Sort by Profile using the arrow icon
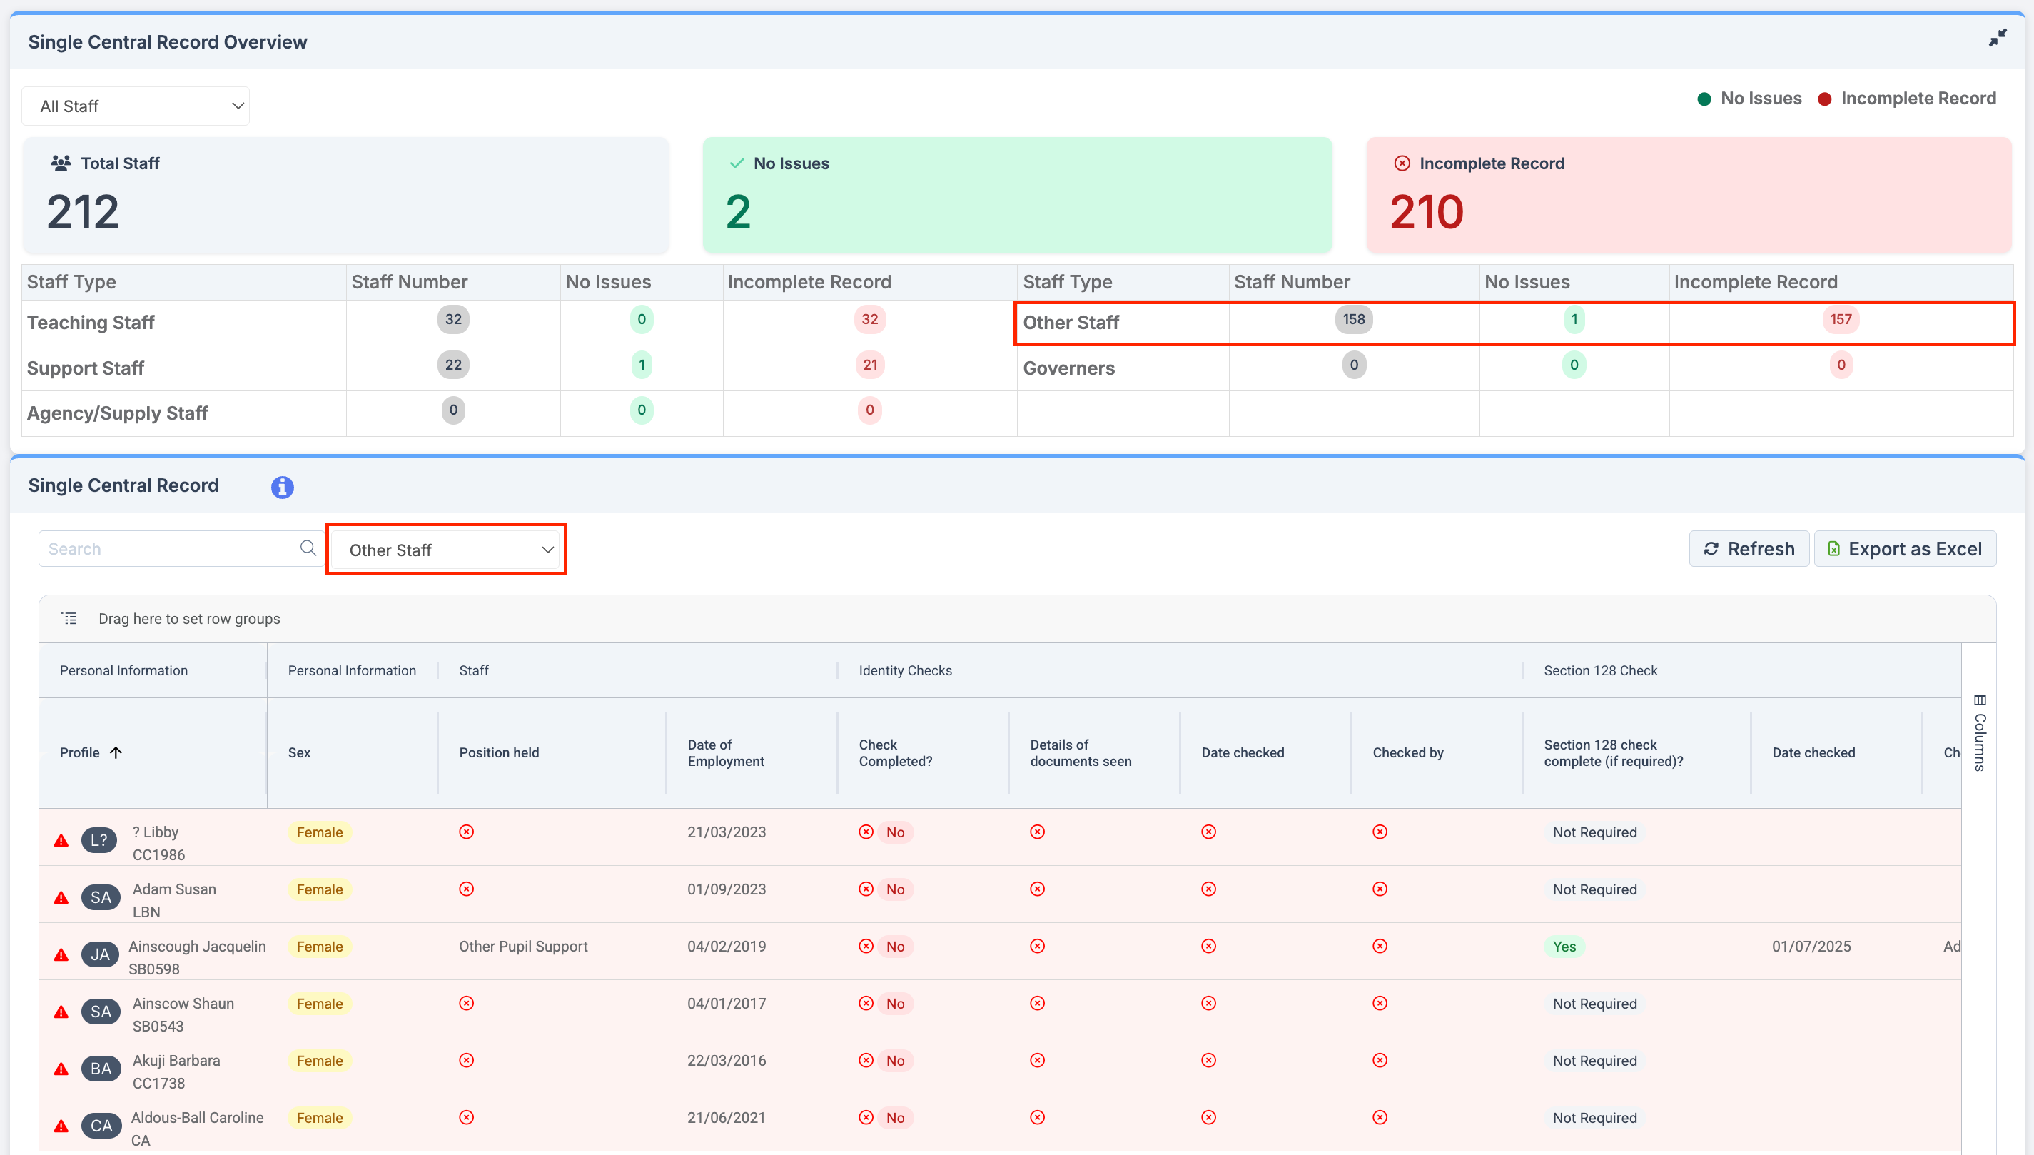Viewport: 2034px width, 1155px height. (116, 752)
